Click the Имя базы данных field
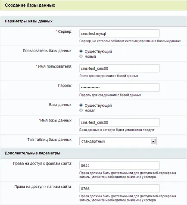This screenshot has width=187, height=205. pyautogui.click(x=119, y=122)
